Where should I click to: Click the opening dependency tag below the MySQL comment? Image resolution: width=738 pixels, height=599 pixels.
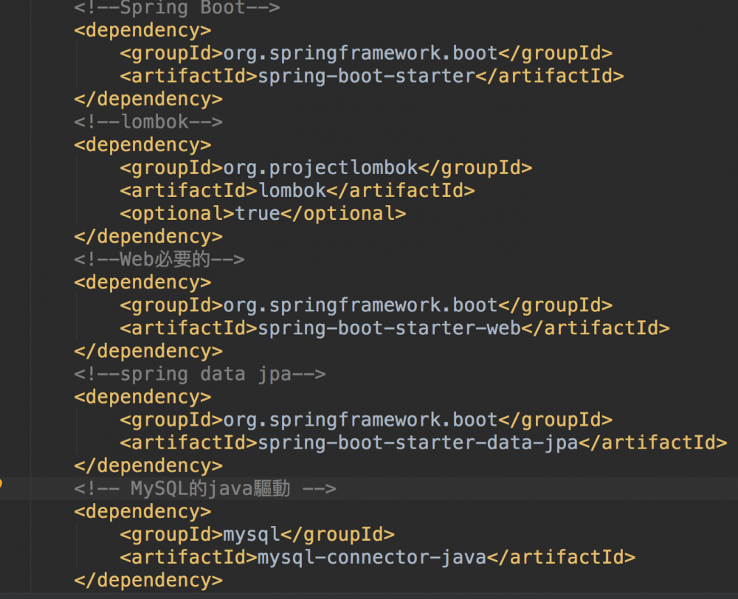[142, 510]
